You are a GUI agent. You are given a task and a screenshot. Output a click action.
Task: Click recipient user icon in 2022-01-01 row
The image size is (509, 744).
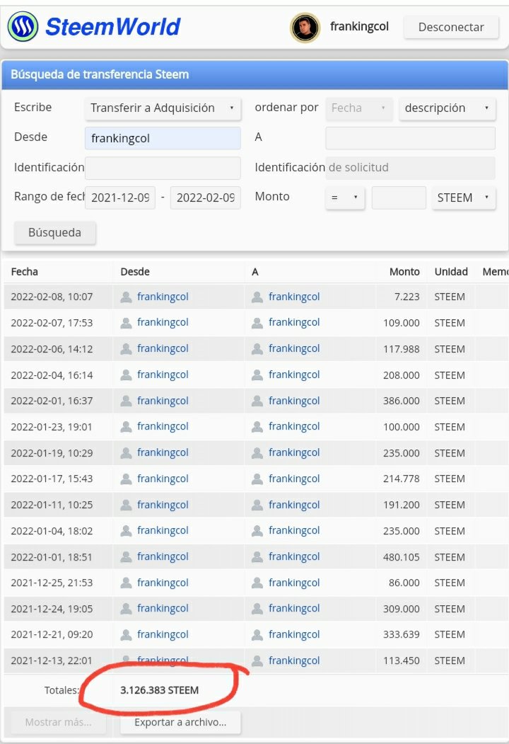(x=257, y=557)
